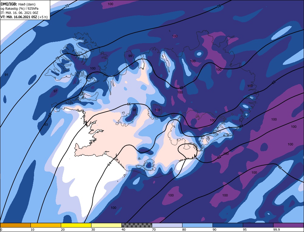Click the "99.9" legend tick label
The width and height of the screenshot is (304, 232).
(276, 230)
